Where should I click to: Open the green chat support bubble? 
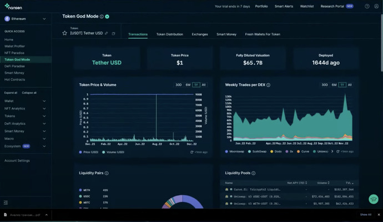tap(372, 199)
